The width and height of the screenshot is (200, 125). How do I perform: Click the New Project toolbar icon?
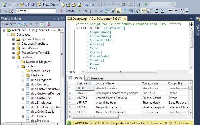[5, 5]
